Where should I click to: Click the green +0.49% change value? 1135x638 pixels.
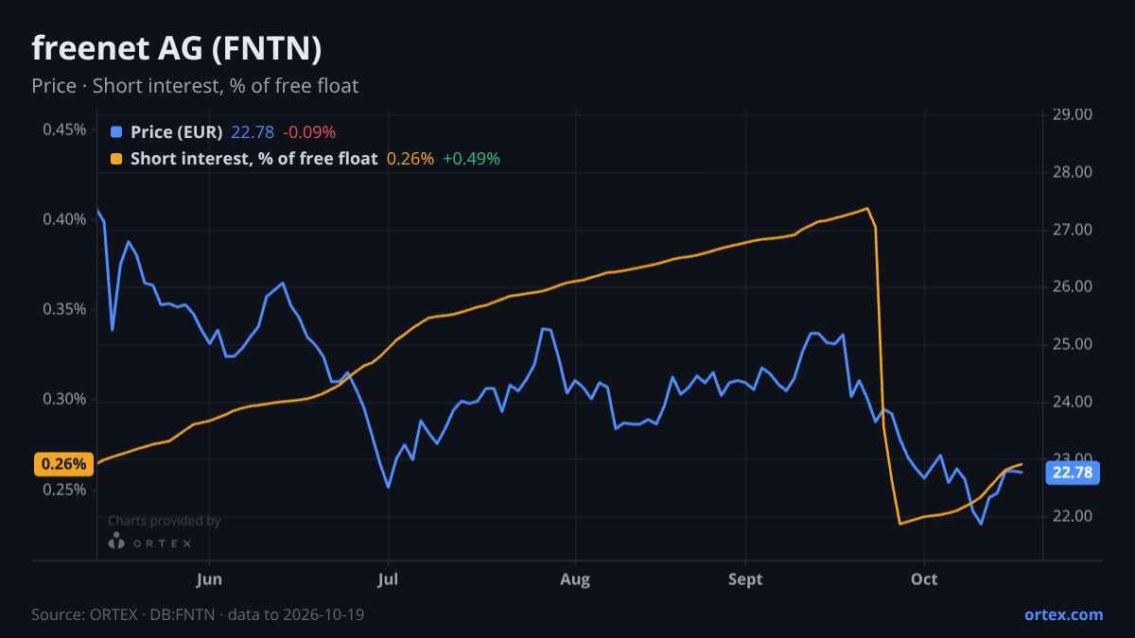pyautogui.click(x=471, y=159)
